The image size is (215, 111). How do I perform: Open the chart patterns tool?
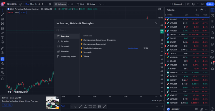click(3, 24)
